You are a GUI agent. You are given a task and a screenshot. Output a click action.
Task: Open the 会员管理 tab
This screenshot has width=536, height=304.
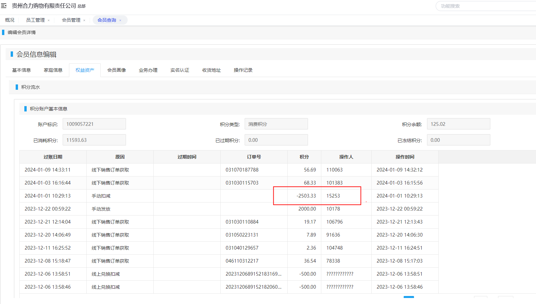[71, 20]
